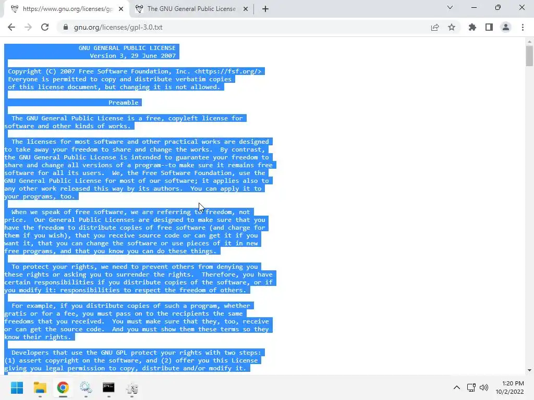The width and height of the screenshot is (534, 400).
Task: Close The GNU General Public License tab
Action: pyautogui.click(x=246, y=9)
